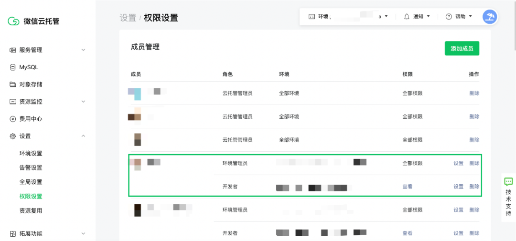Viewport: 516px width, 241px height.
Task: Click 删除 in bottom 开发者 row
Action: pos(474,233)
